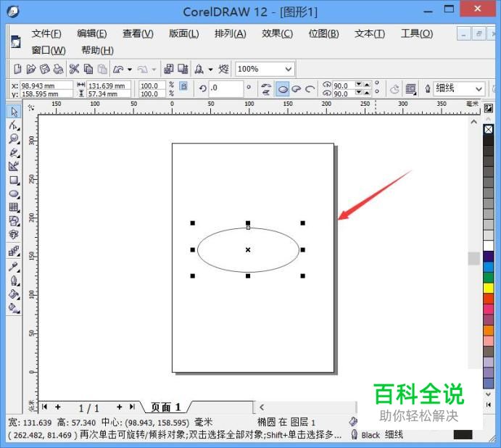Image resolution: width=501 pixels, height=448 pixels.
Task: Add a page after the current page
Action: [119, 407]
